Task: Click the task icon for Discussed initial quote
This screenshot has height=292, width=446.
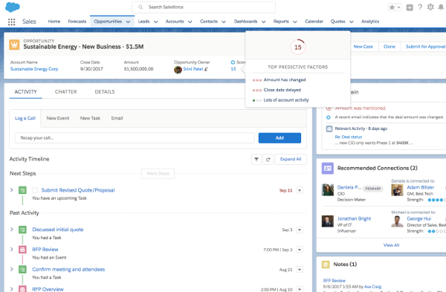Action: click(x=22, y=230)
